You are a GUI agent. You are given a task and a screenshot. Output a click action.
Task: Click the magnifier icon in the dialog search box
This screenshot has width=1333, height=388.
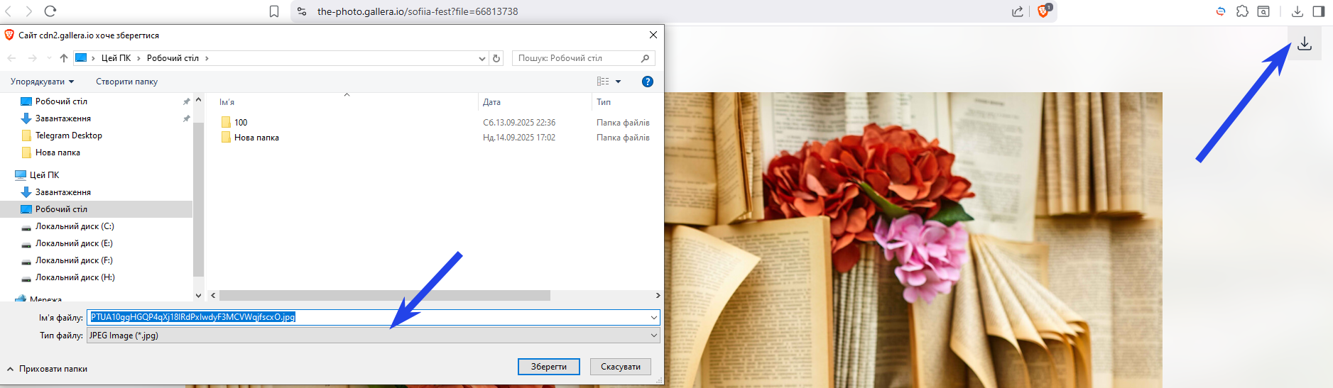[645, 58]
